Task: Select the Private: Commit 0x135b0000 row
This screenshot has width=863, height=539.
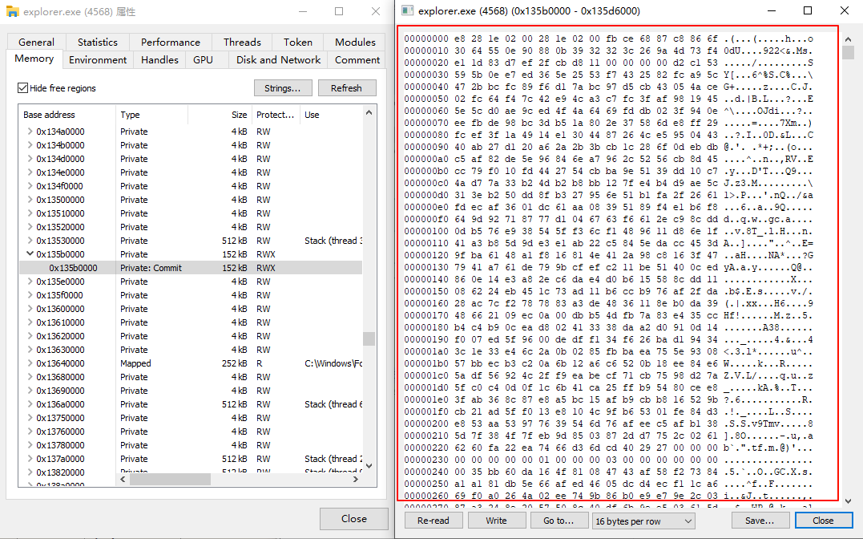Action: pyautogui.click(x=191, y=268)
